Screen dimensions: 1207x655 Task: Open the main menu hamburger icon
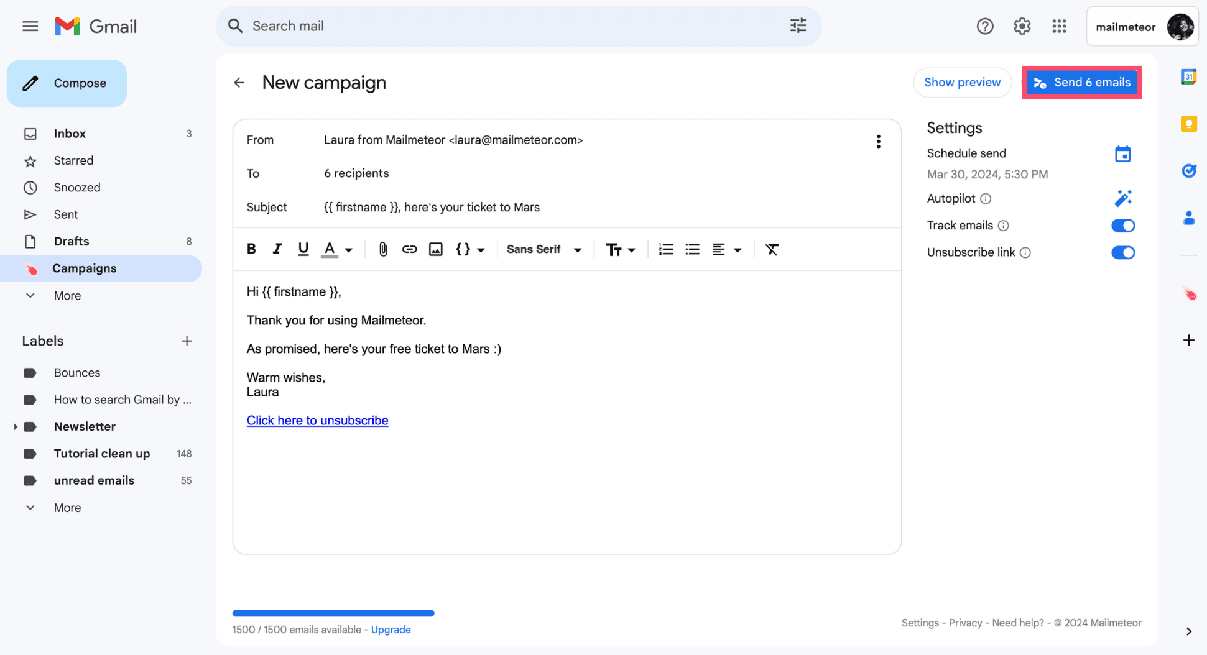pos(30,26)
